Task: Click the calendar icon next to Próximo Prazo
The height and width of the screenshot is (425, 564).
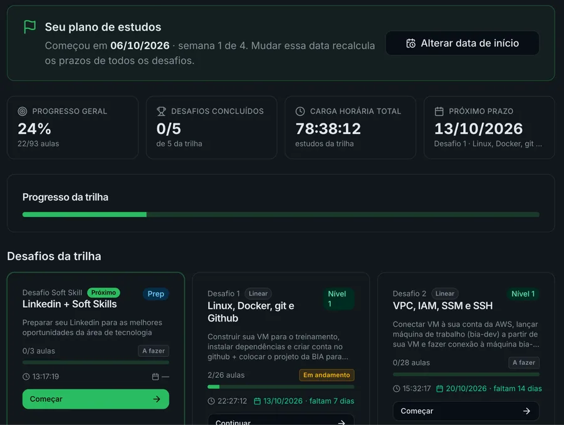Action: (439, 111)
